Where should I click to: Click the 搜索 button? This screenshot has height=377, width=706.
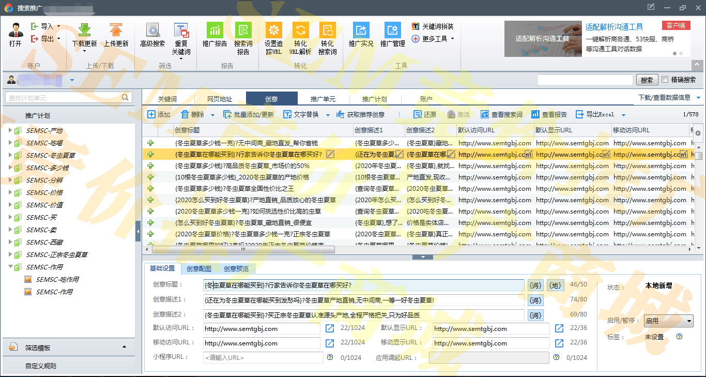coord(647,80)
